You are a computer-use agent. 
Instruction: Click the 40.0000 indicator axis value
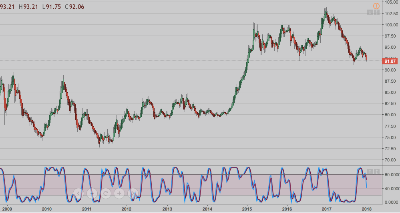click(392, 189)
